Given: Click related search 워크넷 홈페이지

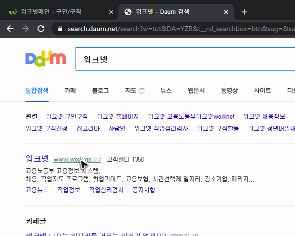Looking at the screenshot, I should [118, 116].
